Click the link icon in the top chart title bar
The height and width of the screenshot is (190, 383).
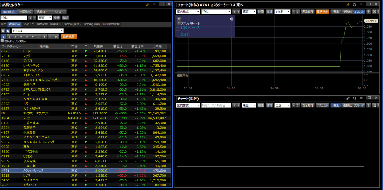(348, 4)
